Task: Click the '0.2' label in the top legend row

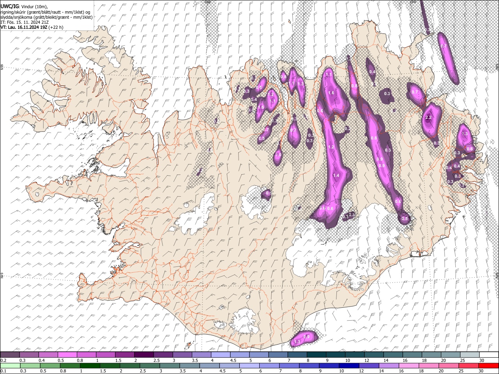Action: [x=4, y=360]
